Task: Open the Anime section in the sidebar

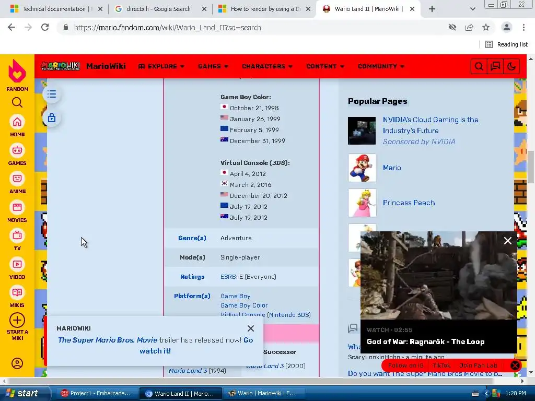Action: point(17,183)
